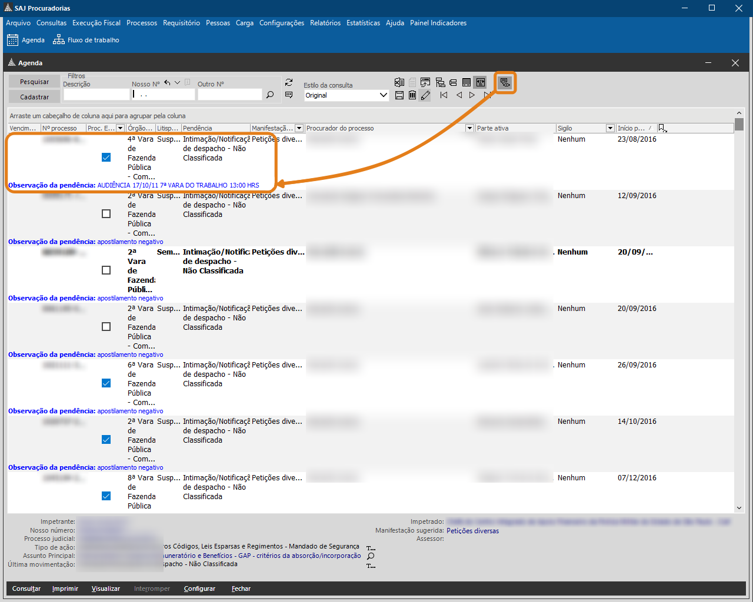Click Configurar in the bottom bar
The width and height of the screenshot is (753, 602).
tap(199, 588)
